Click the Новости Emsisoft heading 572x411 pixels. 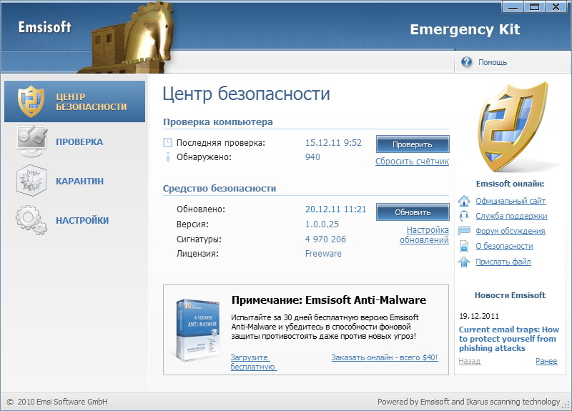510,295
